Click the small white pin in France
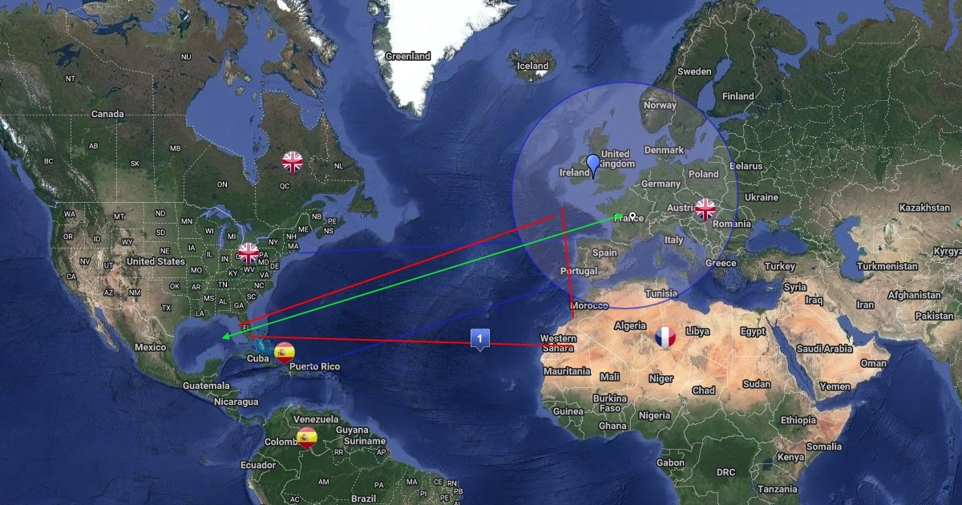The image size is (962, 505). 633,216
